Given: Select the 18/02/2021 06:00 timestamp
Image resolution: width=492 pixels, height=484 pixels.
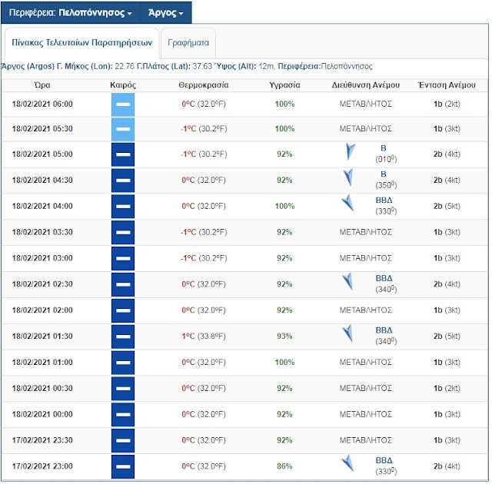Looking at the screenshot, I should (x=42, y=104).
